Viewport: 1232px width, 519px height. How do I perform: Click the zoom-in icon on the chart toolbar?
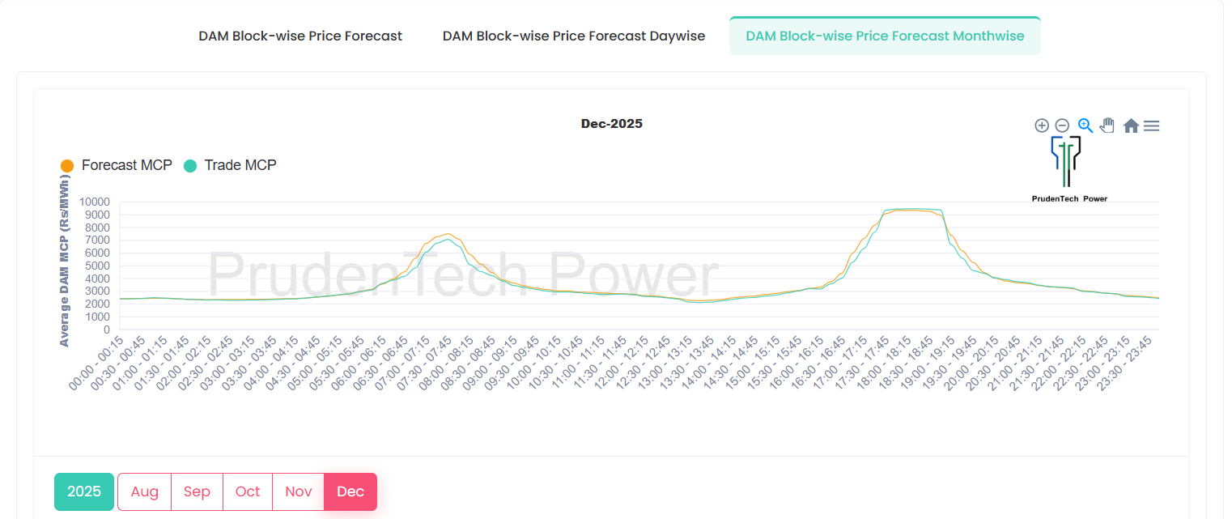pyautogui.click(x=1042, y=125)
